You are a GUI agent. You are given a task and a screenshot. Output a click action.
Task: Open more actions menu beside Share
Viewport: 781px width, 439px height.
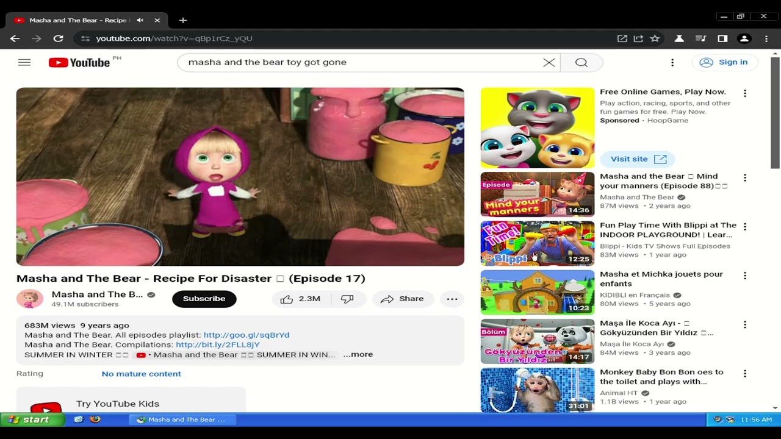coord(452,299)
